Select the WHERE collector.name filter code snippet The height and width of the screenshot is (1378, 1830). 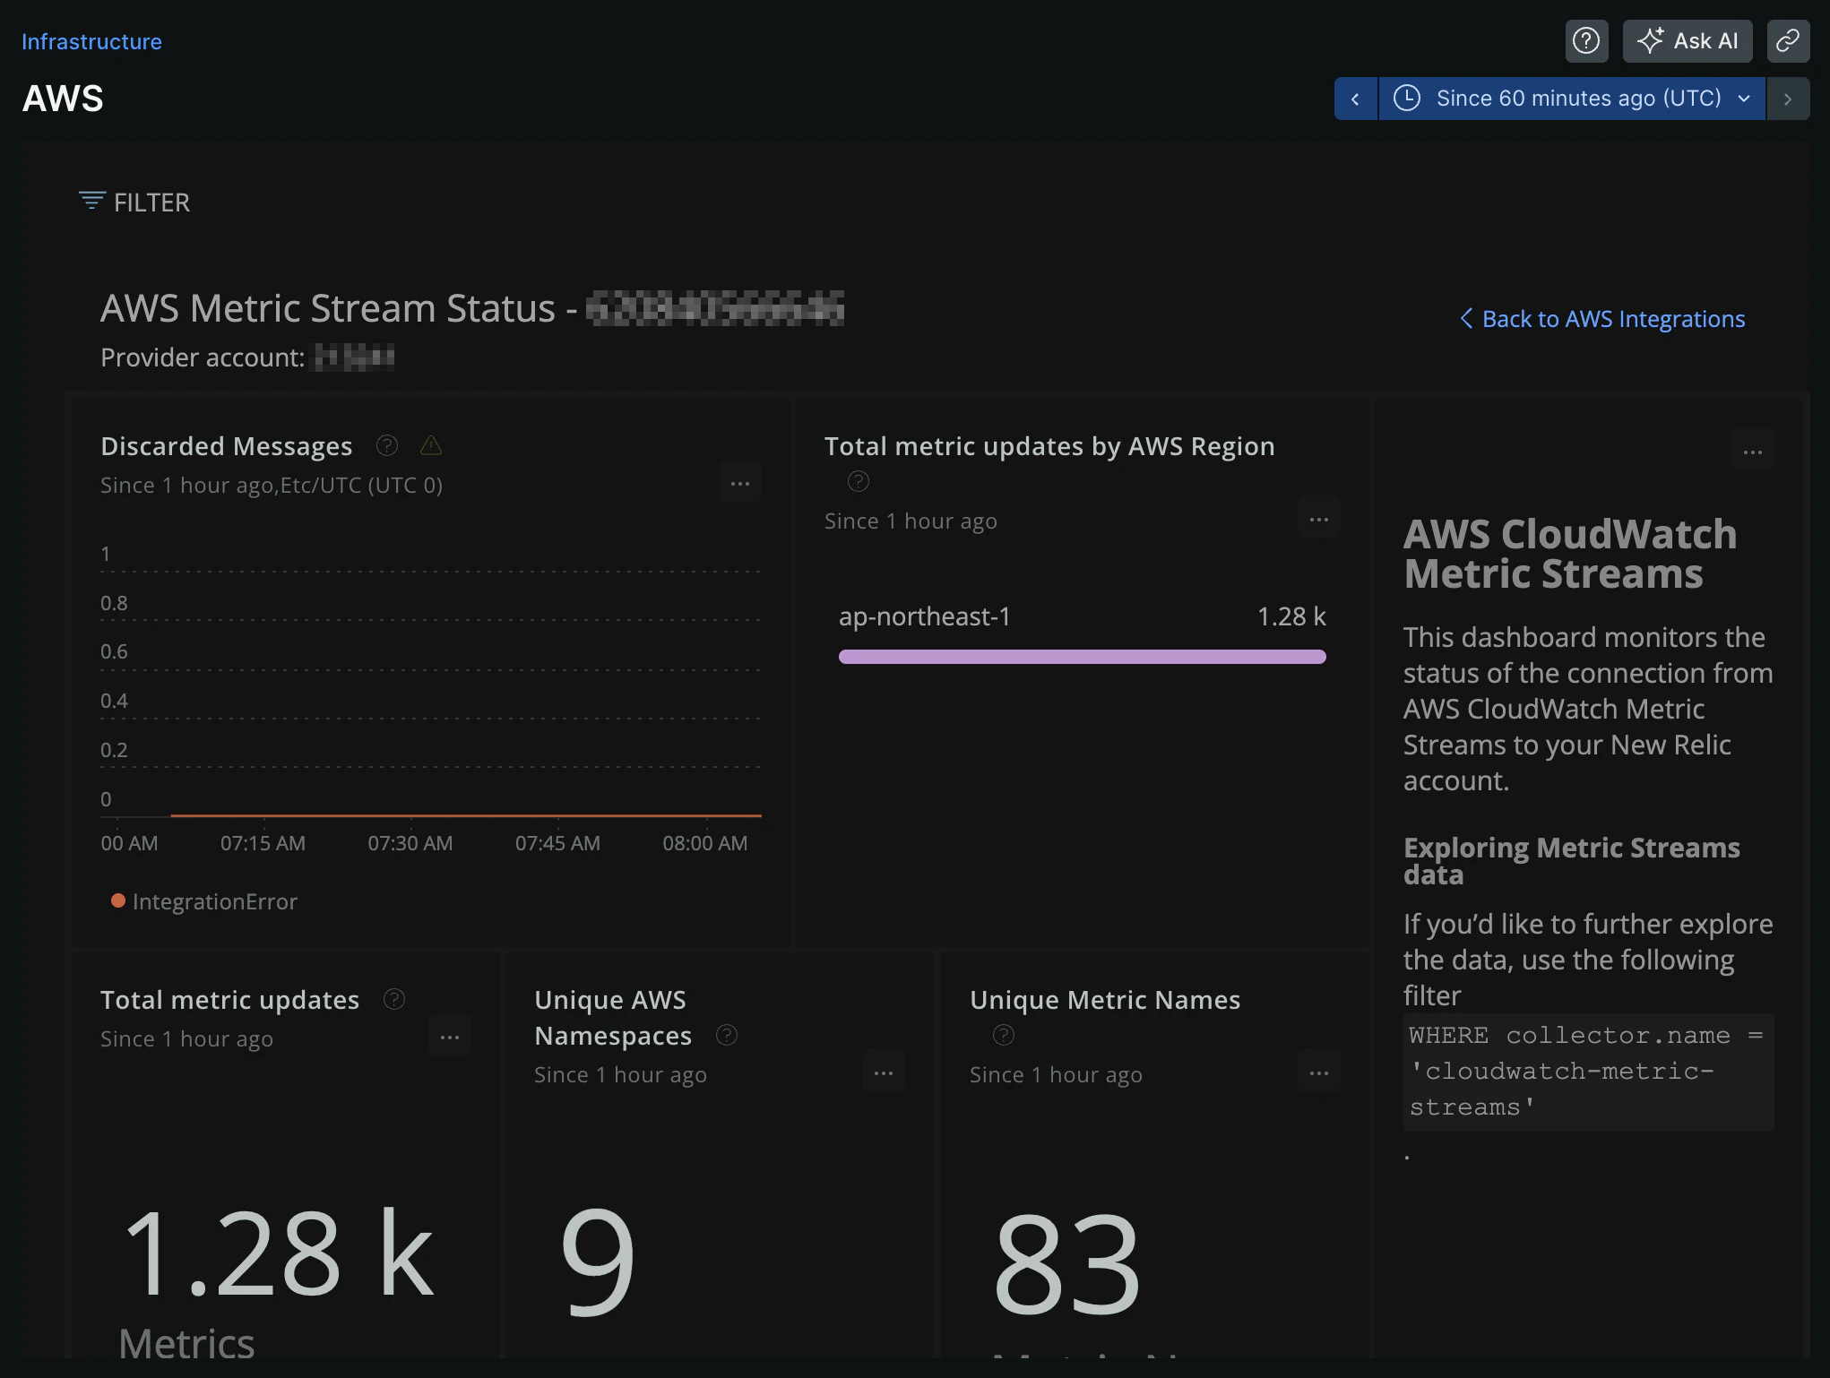(x=1588, y=1072)
